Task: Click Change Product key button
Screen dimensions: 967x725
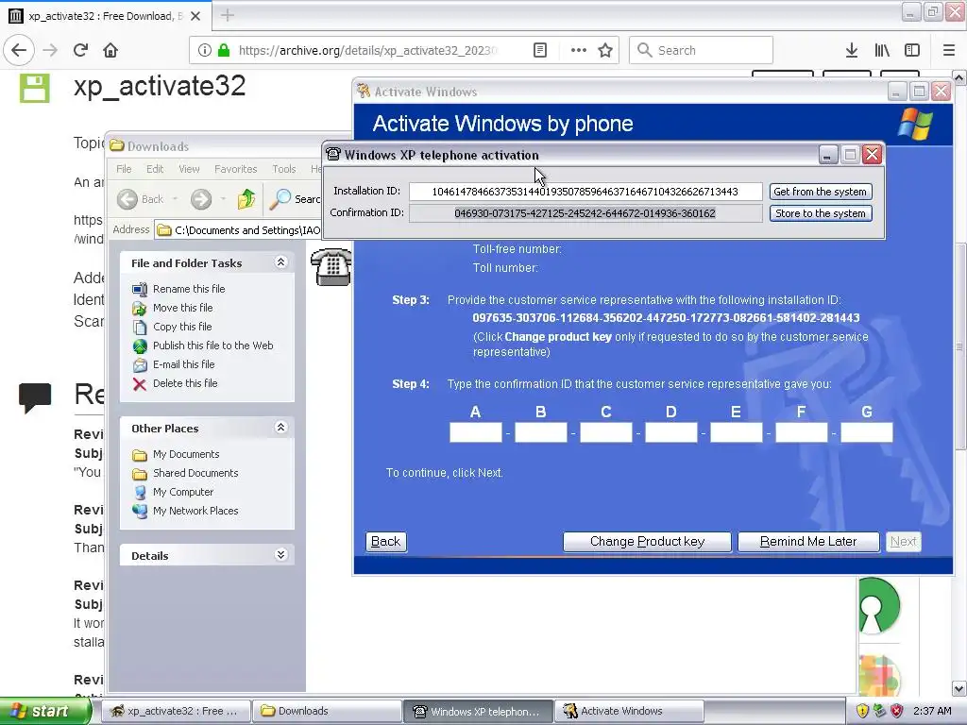Action: pyautogui.click(x=647, y=541)
